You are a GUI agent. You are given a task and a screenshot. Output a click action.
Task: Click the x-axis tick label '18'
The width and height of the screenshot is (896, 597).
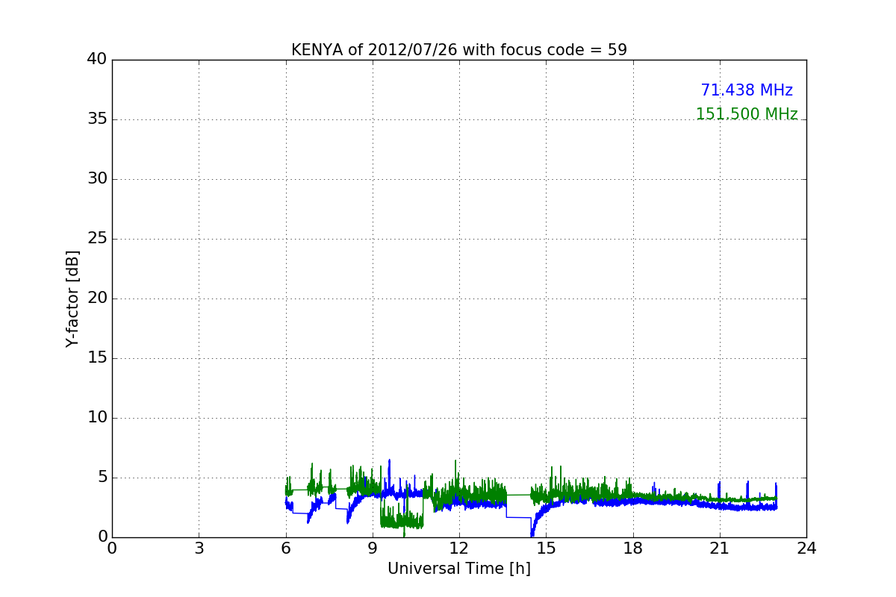click(x=633, y=548)
